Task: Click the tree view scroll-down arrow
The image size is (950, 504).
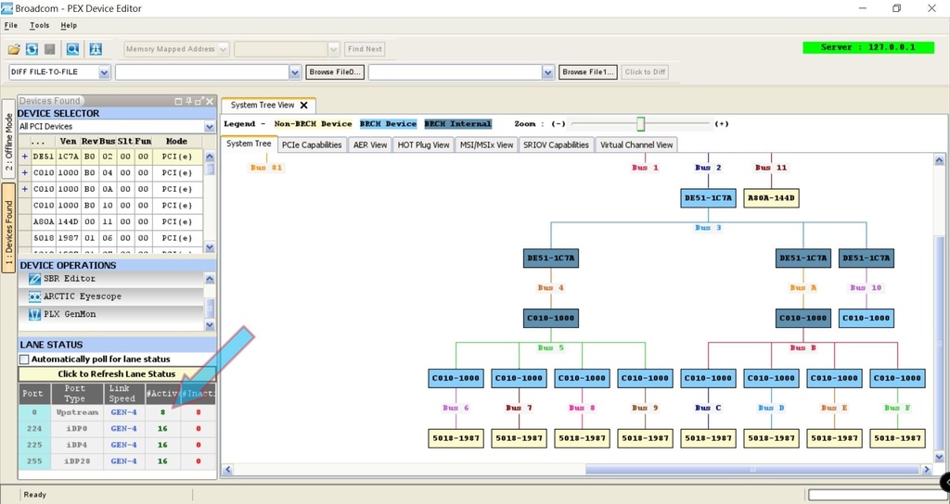Action: (x=939, y=458)
